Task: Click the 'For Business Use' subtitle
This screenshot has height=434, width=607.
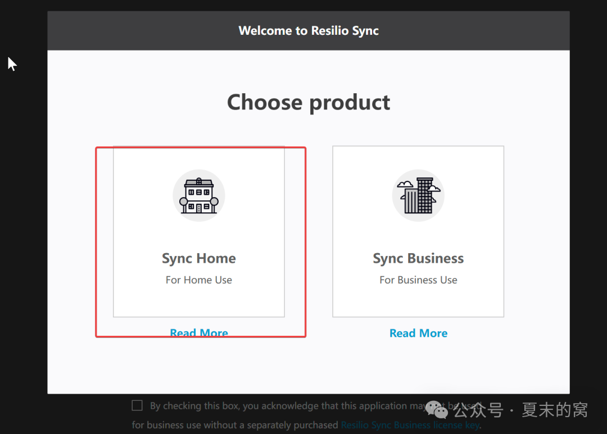Action: point(418,280)
